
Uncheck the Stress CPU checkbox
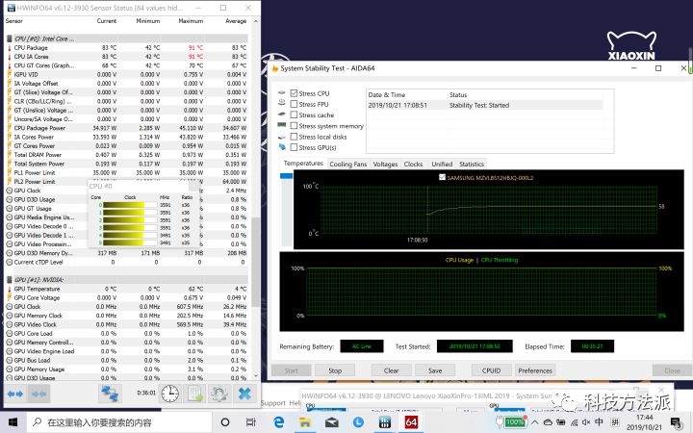[294, 93]
